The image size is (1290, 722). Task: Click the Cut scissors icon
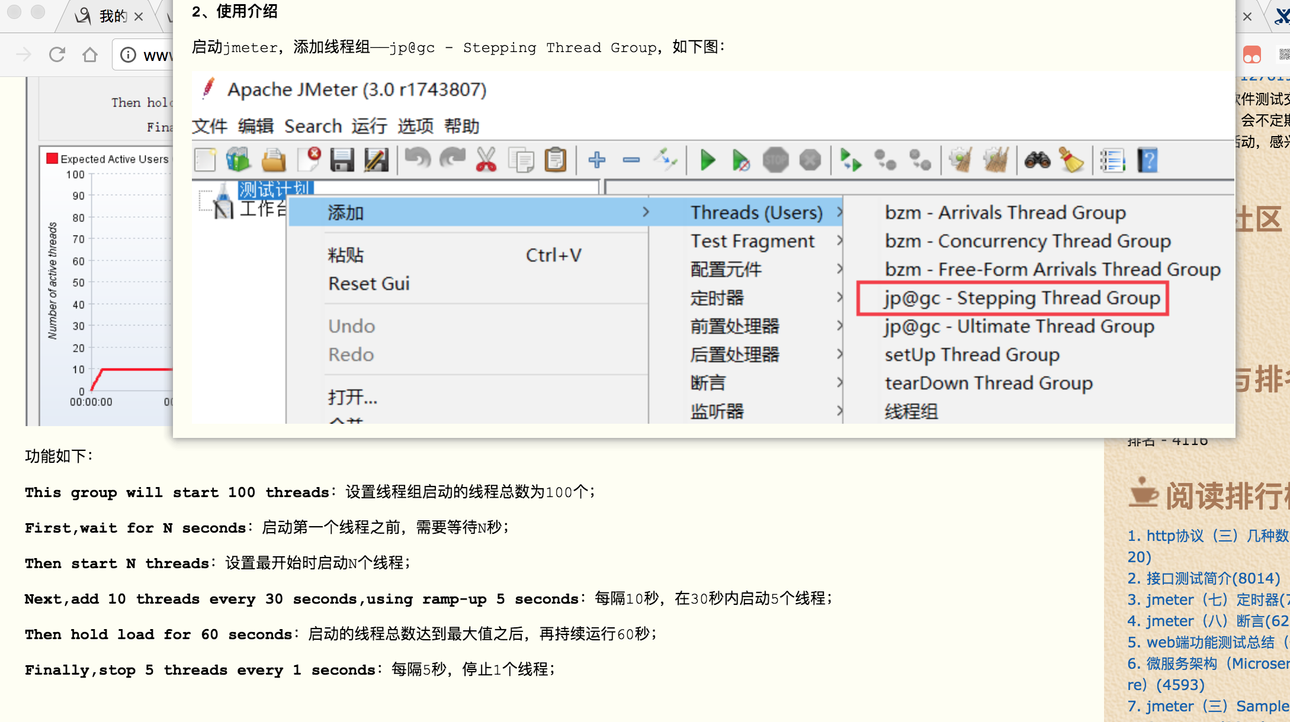[486, 160]
